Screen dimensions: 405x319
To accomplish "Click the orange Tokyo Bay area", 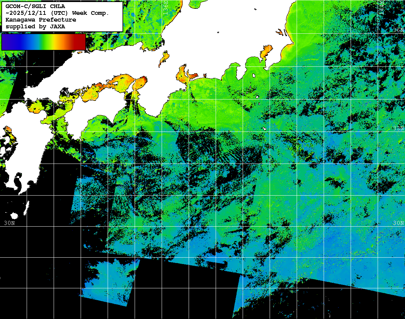I will [266, 51].
